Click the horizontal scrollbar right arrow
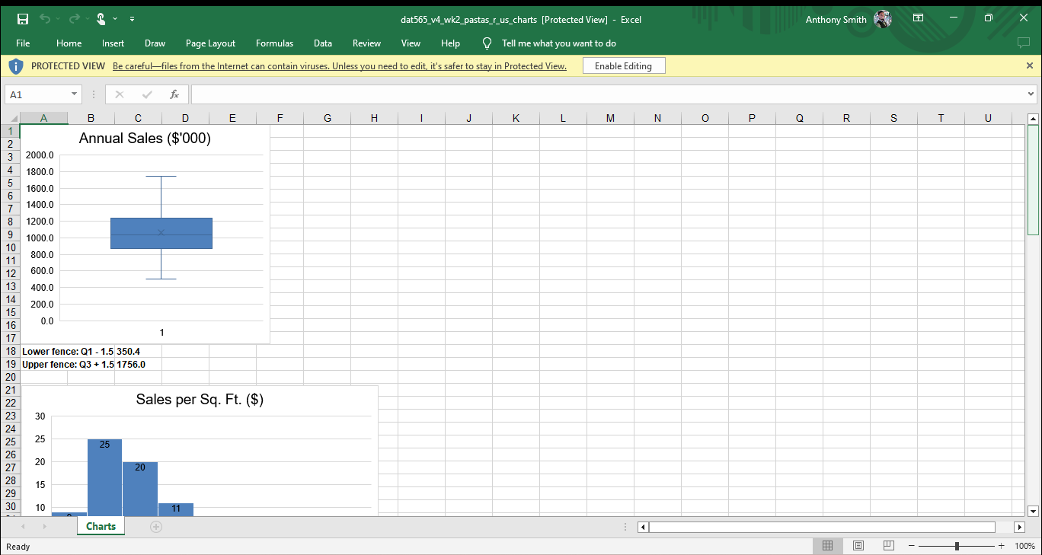 [x=1020, y=527]
